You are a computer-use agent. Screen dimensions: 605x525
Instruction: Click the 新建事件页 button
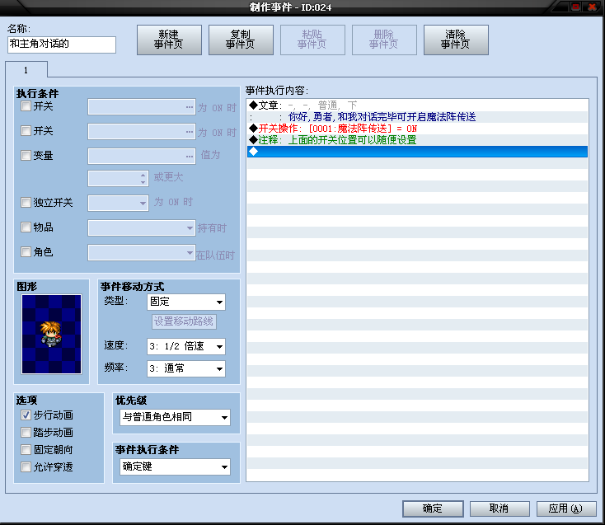169,40
